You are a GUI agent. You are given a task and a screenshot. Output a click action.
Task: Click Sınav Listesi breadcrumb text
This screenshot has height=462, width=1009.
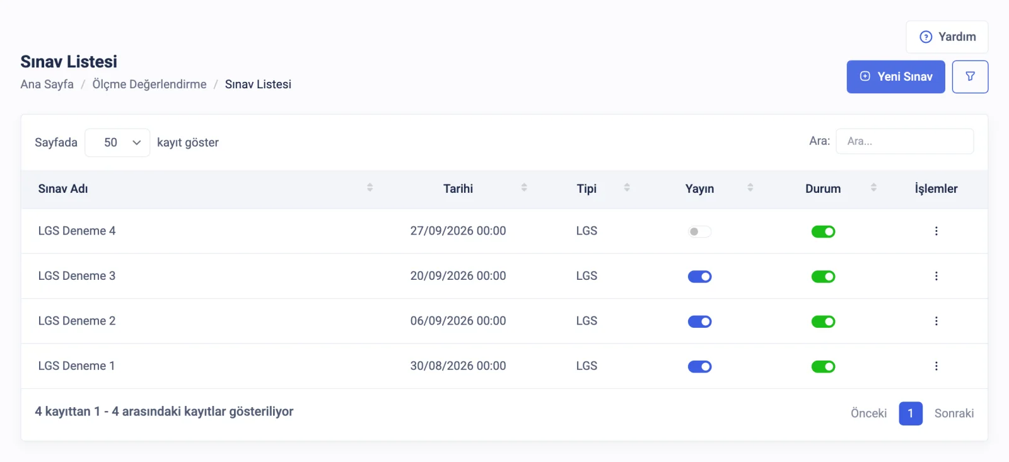point(258,84)
